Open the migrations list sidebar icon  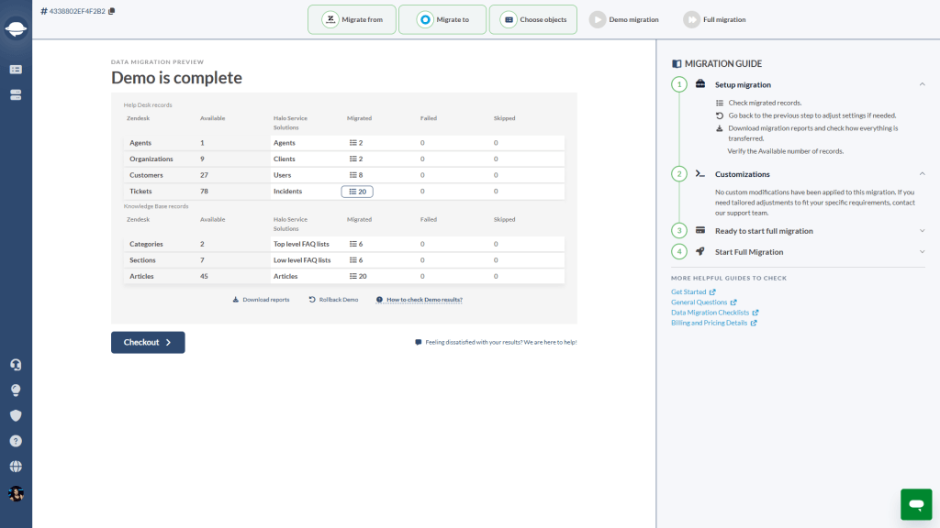[16, 70]
